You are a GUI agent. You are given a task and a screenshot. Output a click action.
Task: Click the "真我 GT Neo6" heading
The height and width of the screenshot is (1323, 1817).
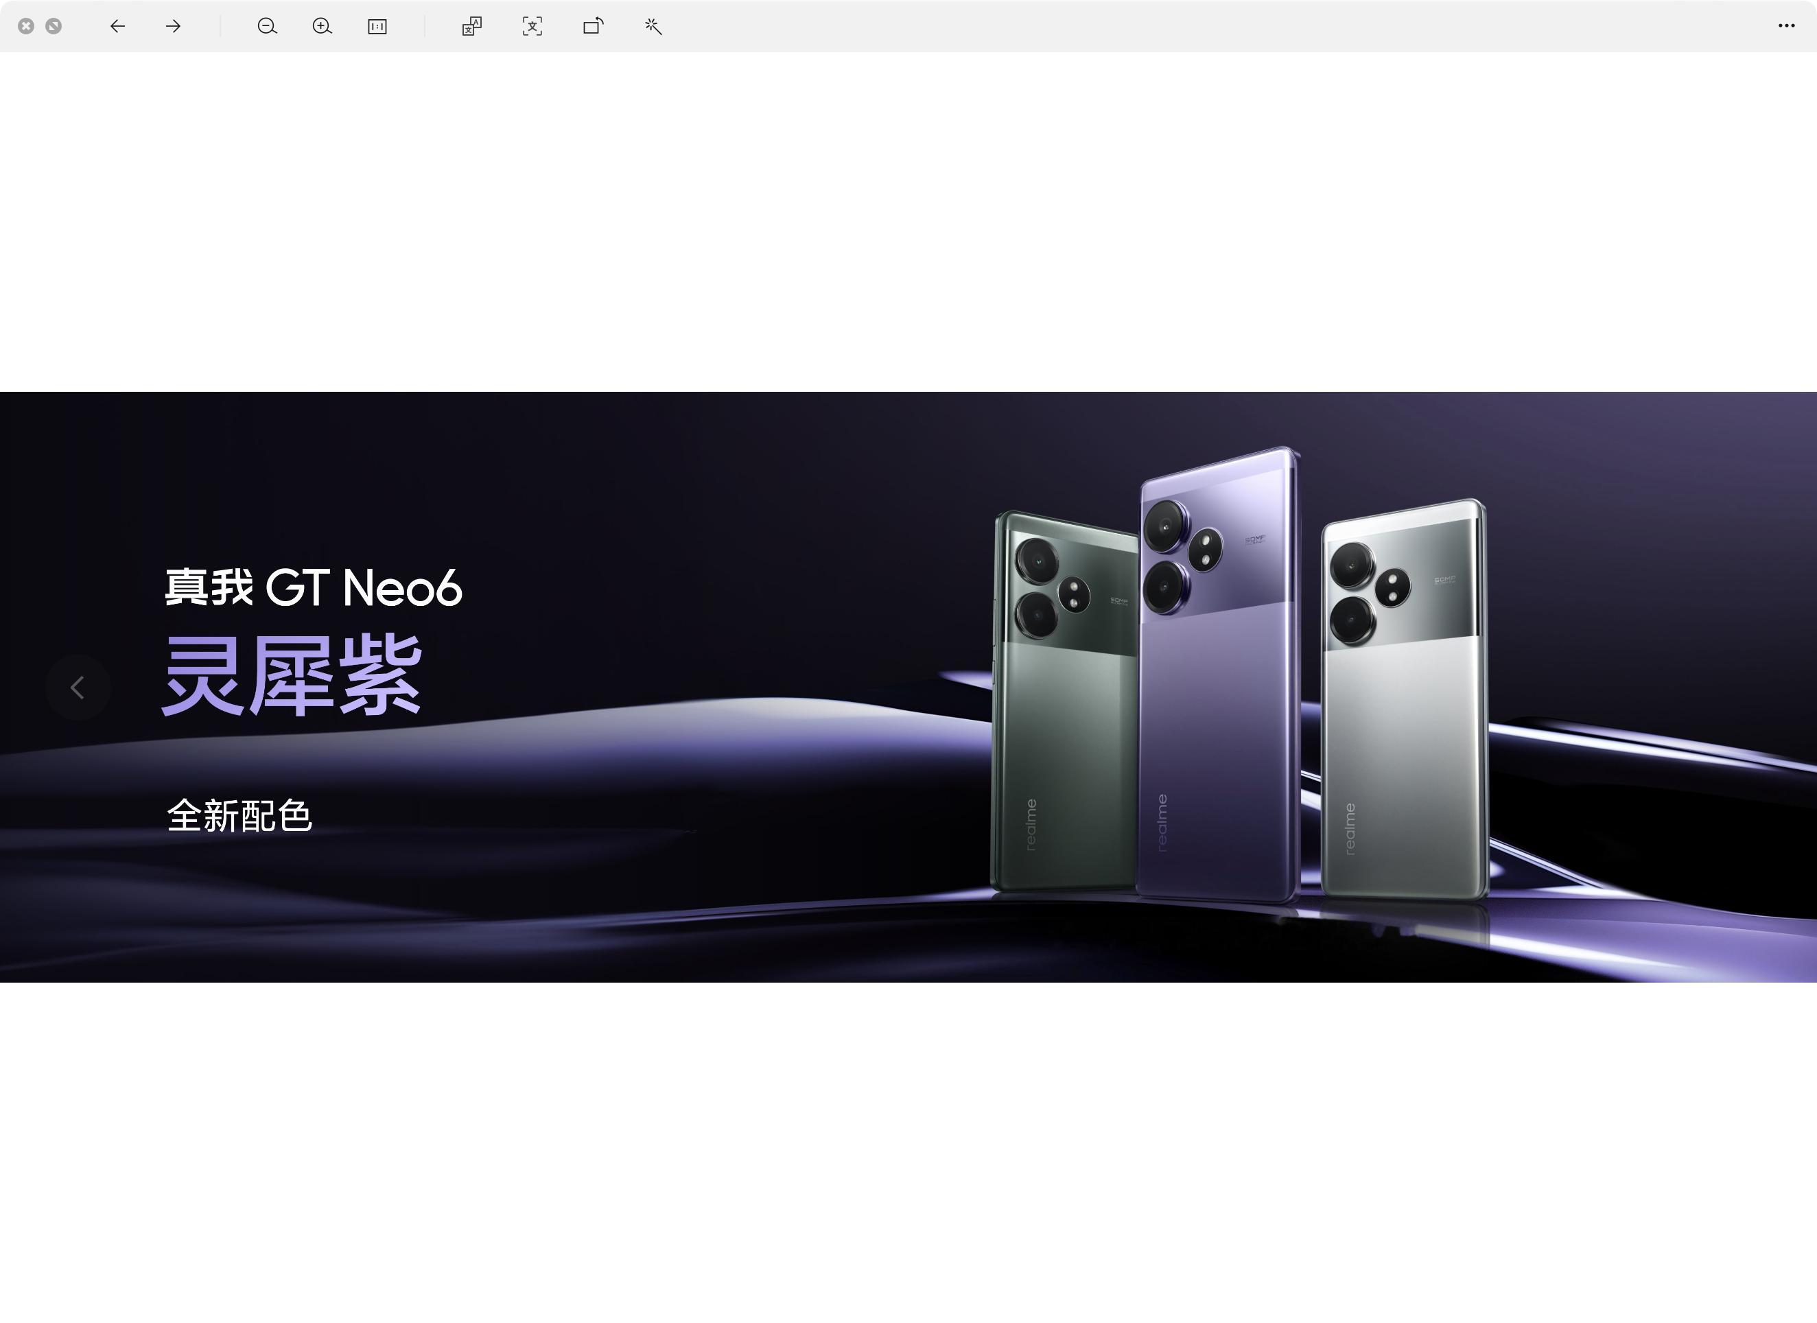click(314, 587)
